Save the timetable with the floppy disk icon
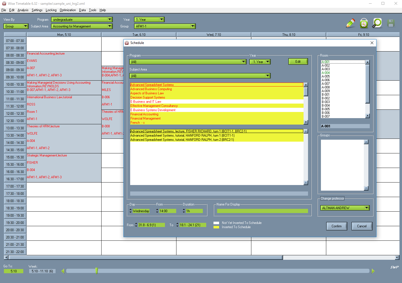The height and width of the screenshot is (283, 402). click(390, 24)
